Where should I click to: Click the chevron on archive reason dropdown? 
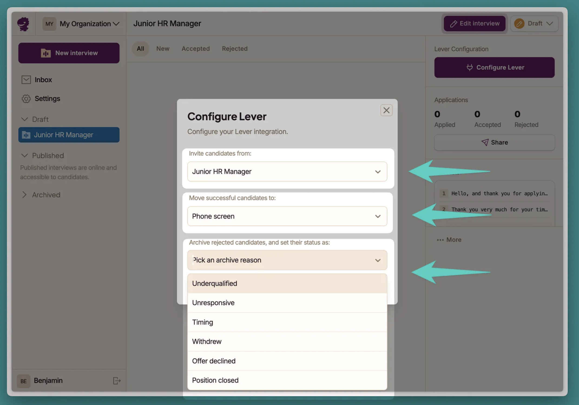point(378,260)
